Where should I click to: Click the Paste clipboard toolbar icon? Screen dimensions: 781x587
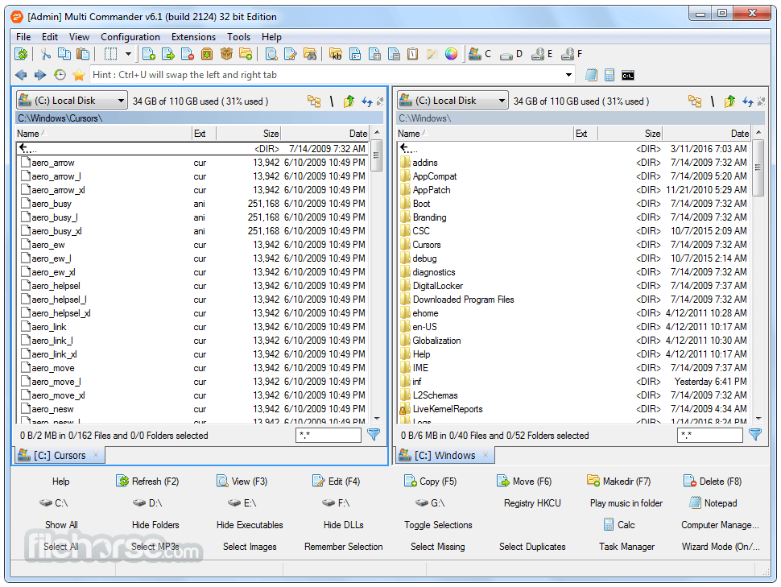coord(83,54)
